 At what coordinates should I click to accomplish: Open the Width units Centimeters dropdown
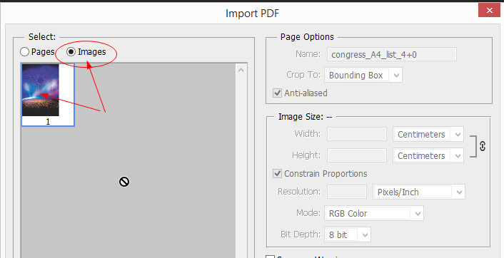[428, 135]
